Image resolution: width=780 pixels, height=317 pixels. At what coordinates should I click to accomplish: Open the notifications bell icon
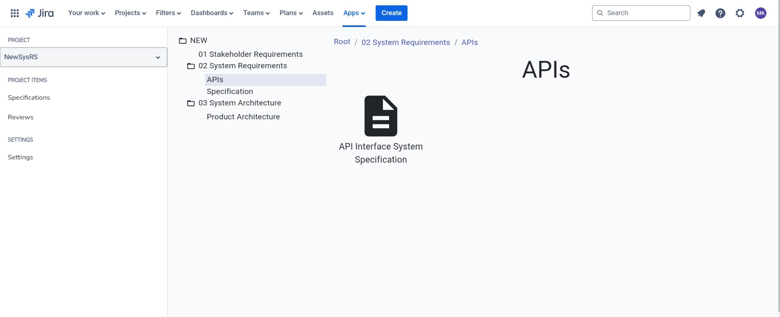pyautogui.click(x=701, y=13)
